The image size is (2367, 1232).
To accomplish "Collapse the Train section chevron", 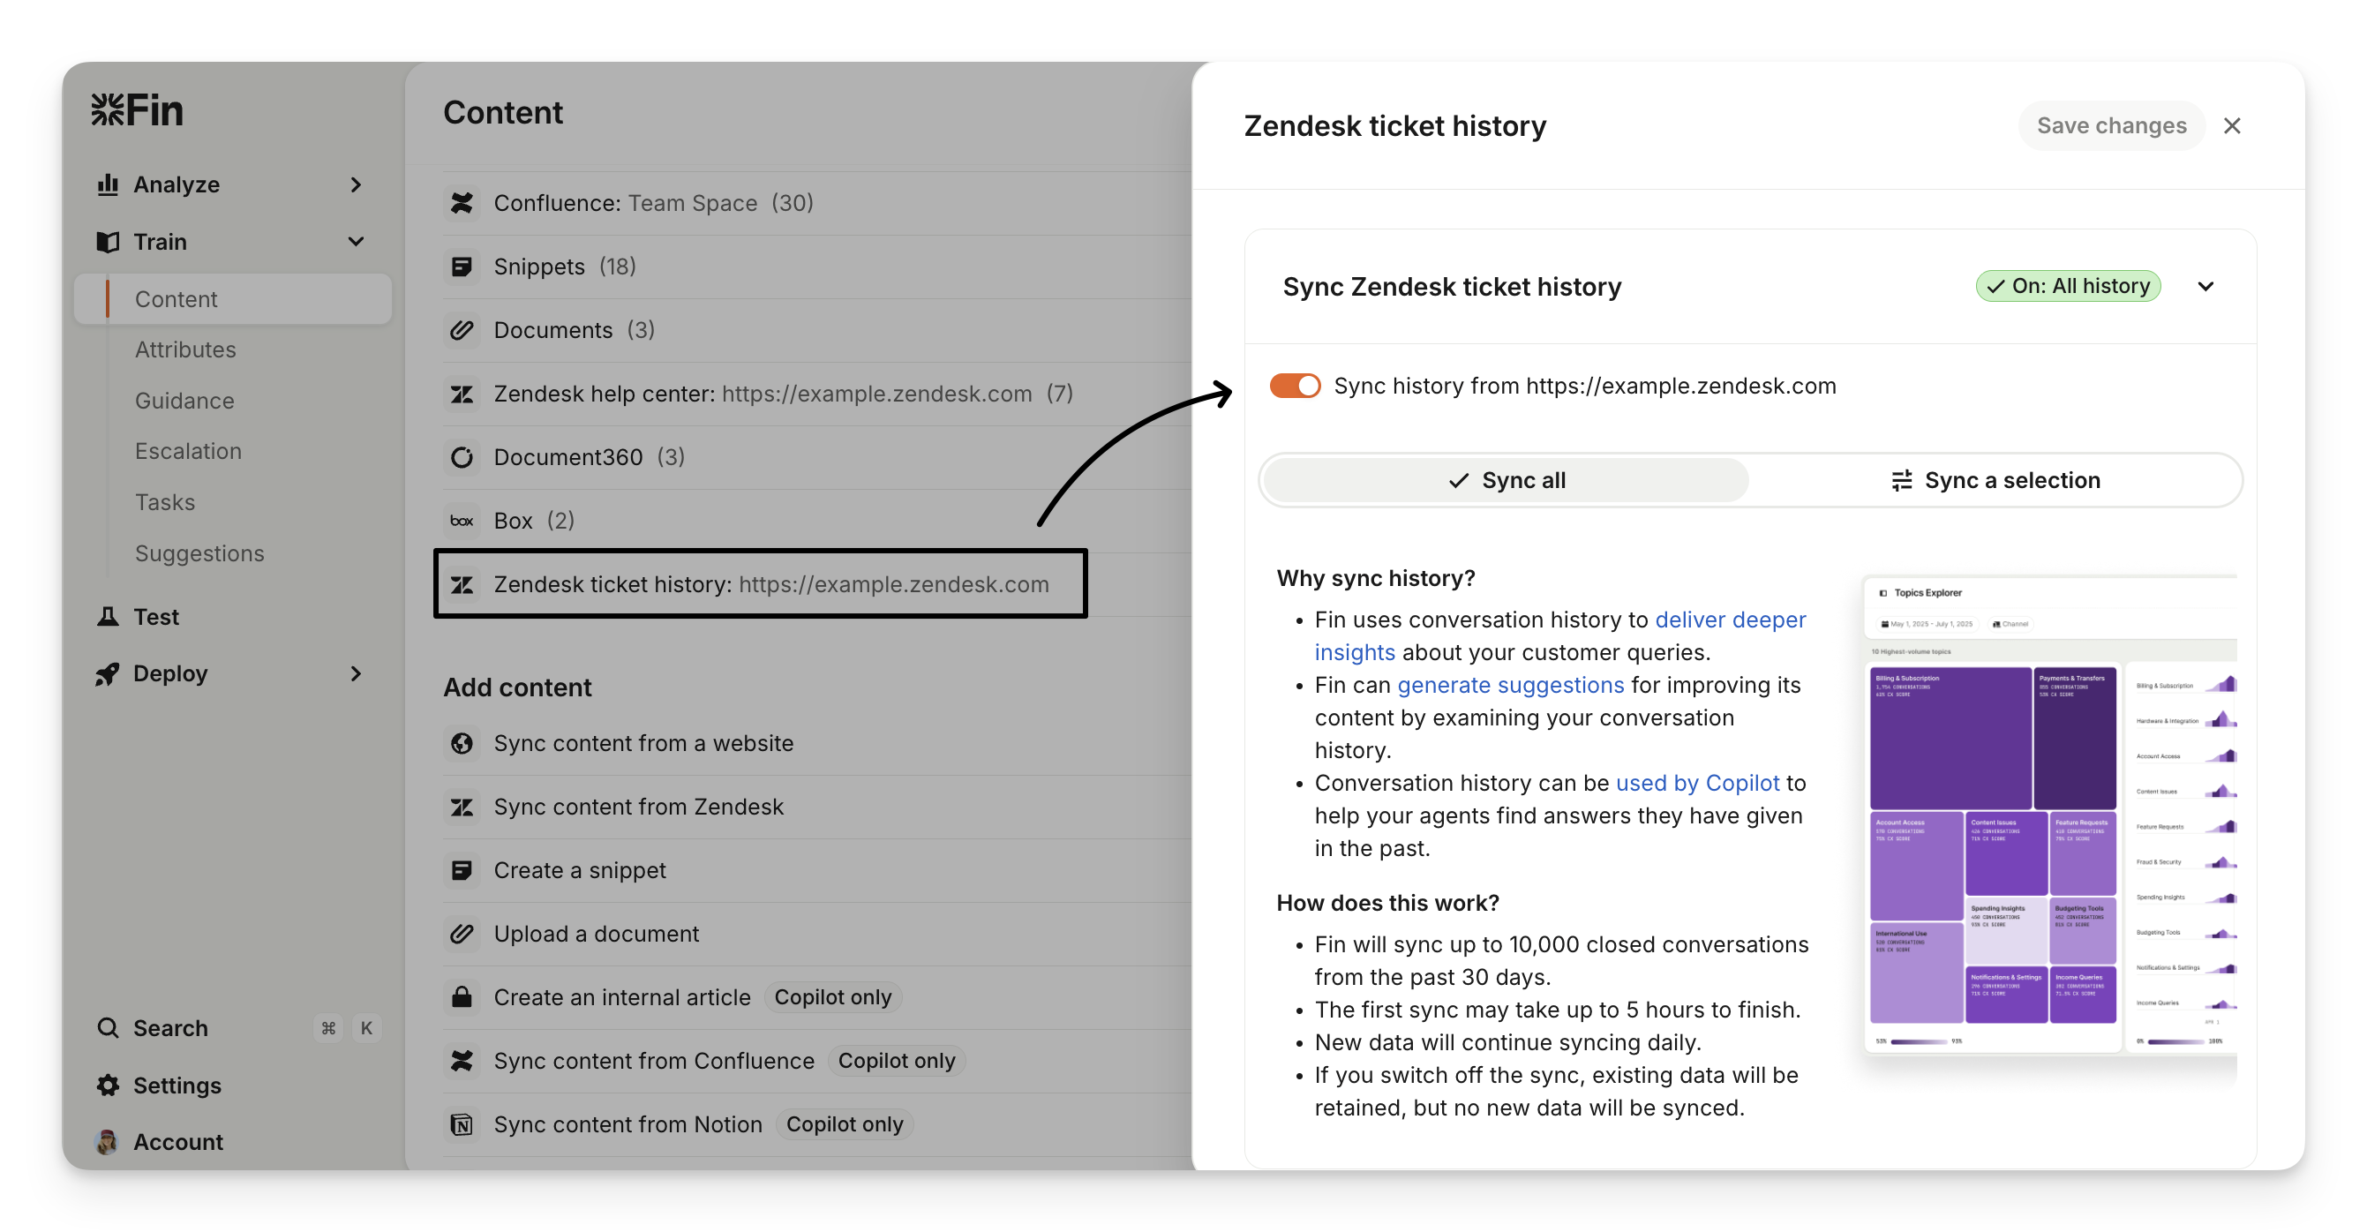I will [357, 242].
